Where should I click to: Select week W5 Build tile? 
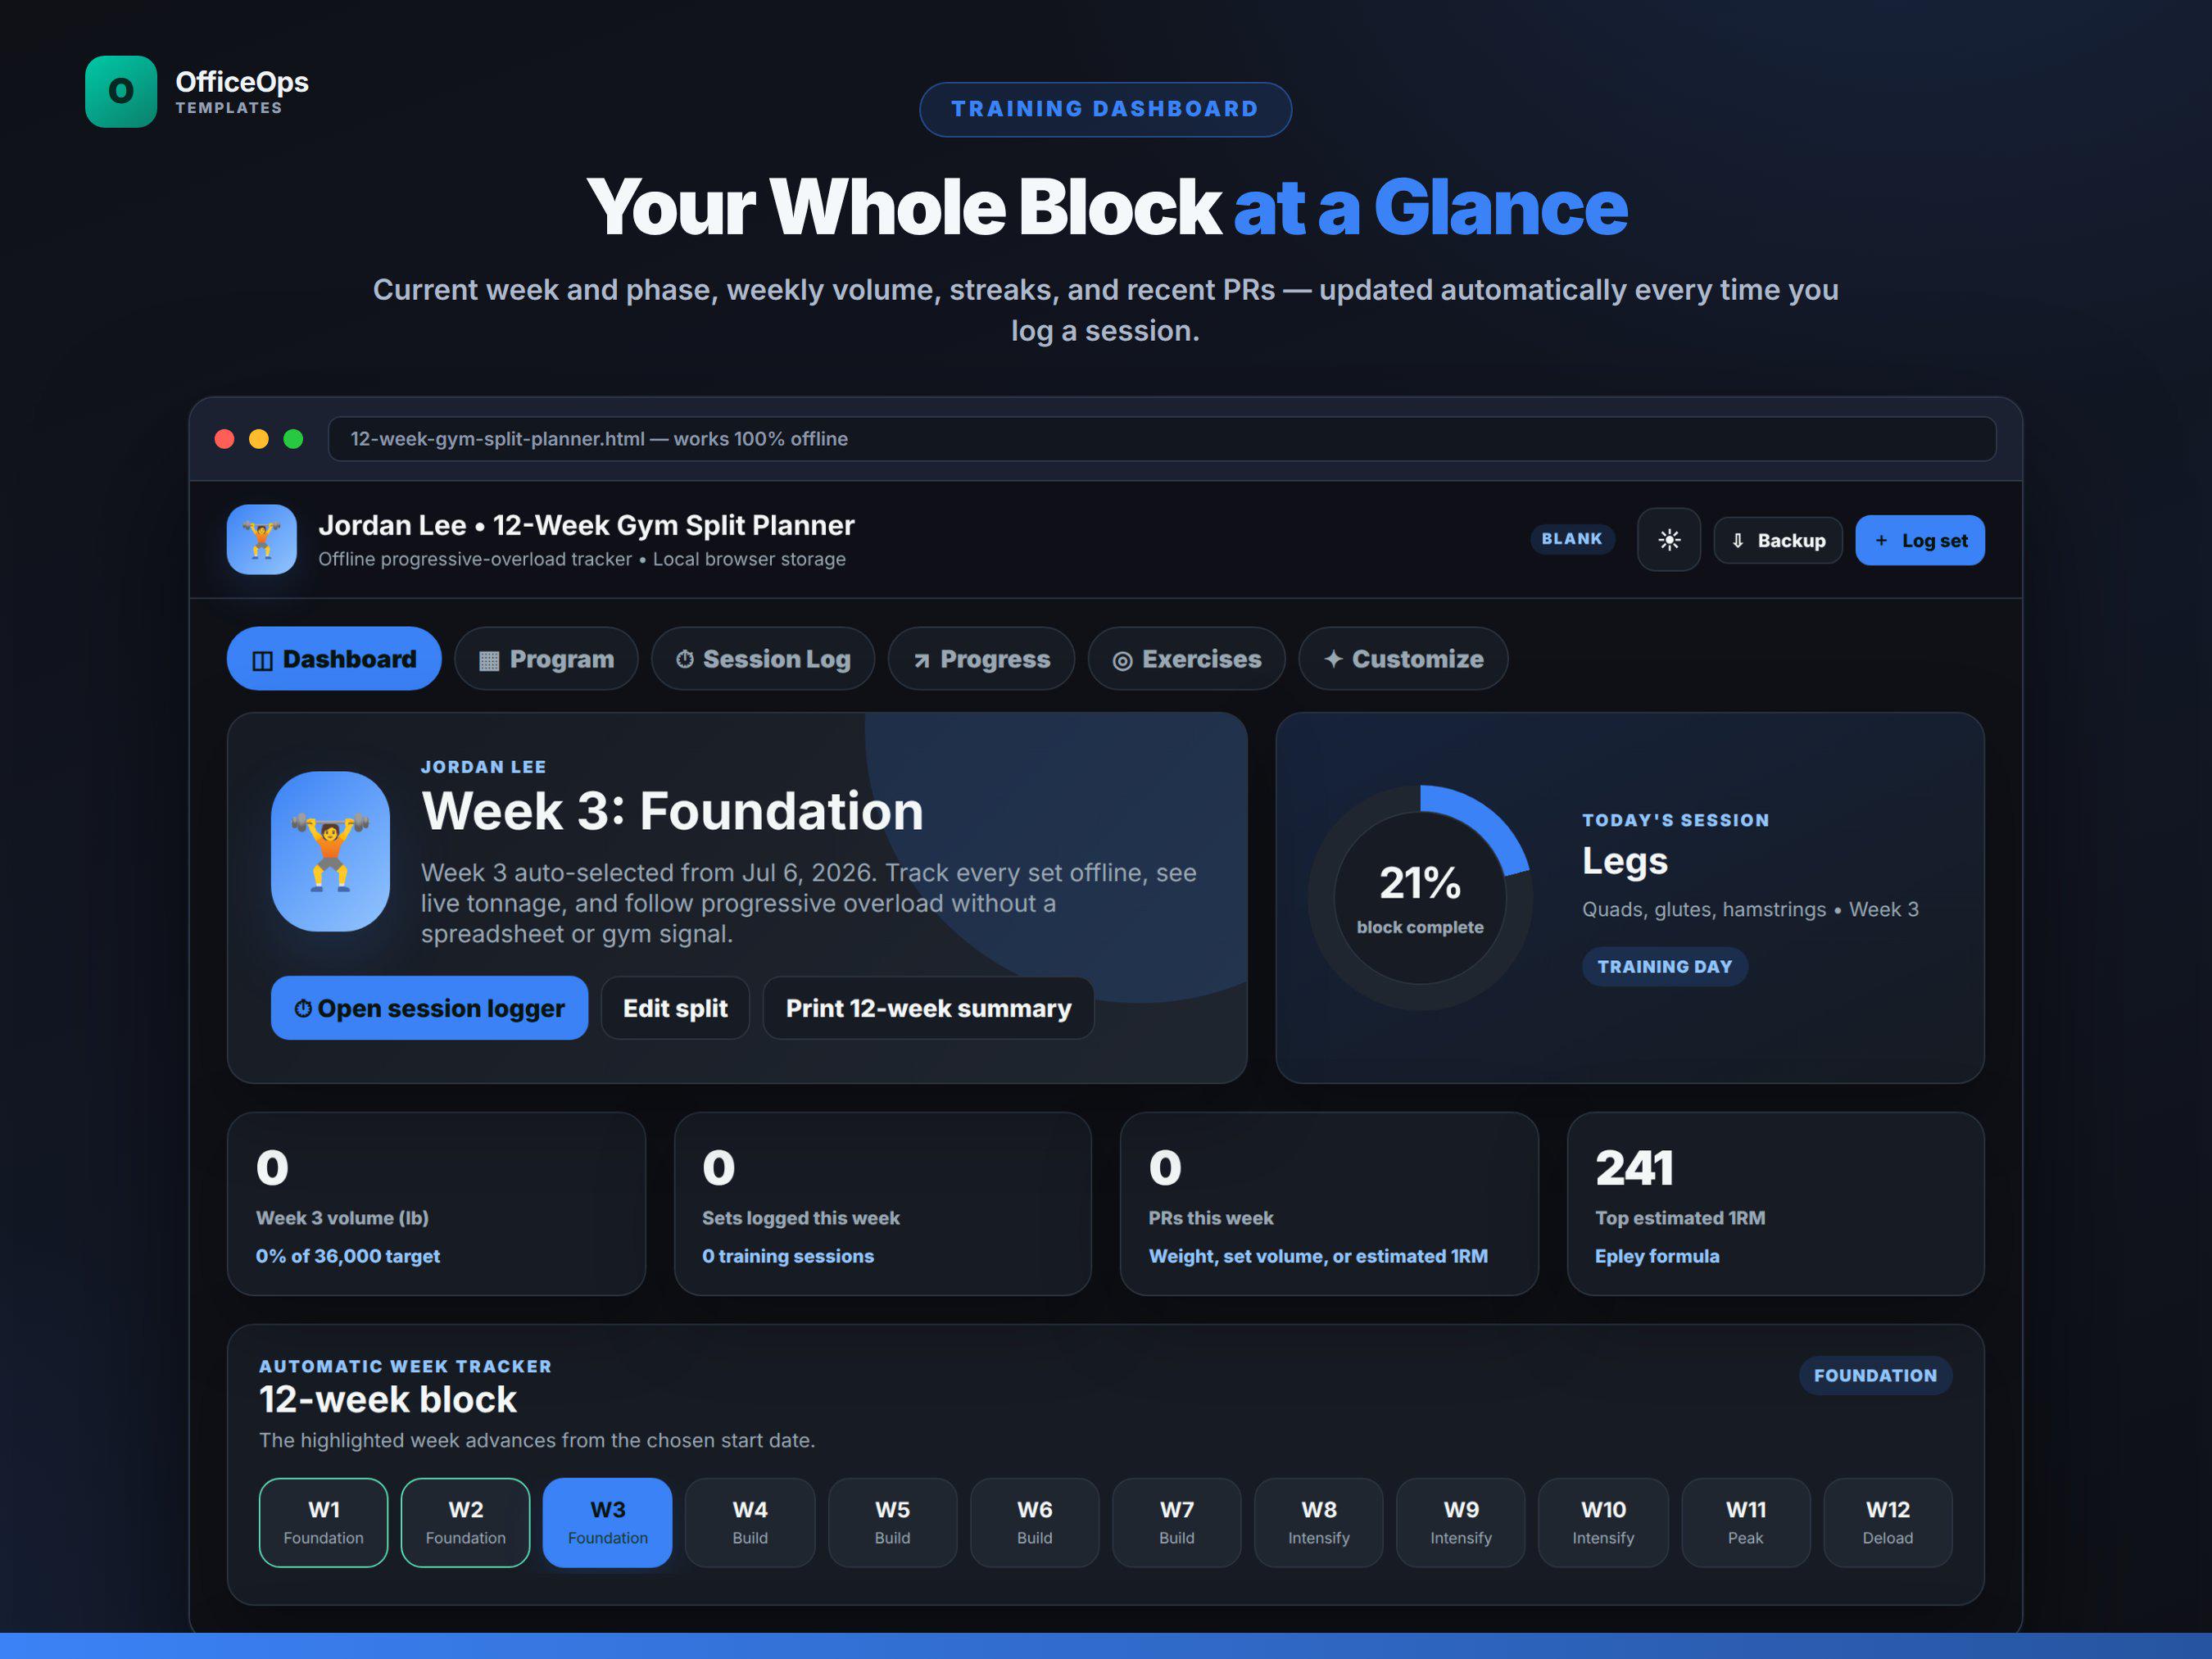892,1522
